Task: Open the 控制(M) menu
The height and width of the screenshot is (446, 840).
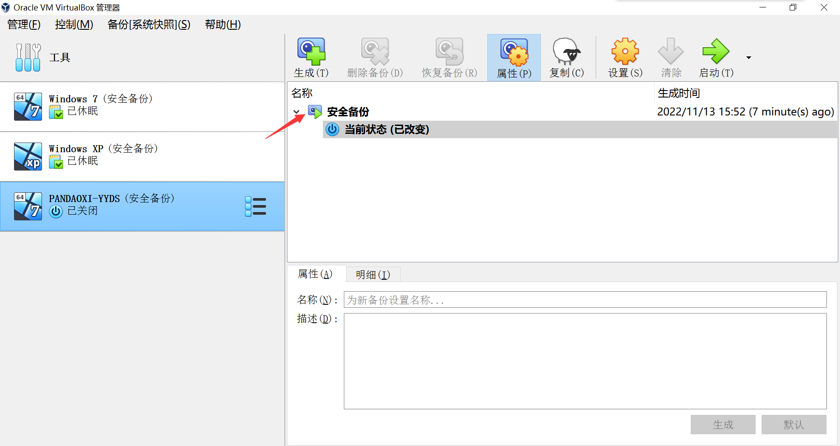Action: (x=74, y=24)
